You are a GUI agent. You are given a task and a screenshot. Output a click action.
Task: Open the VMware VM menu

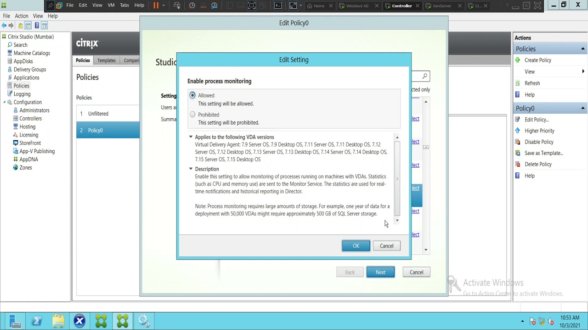click(x=111, y=5)
